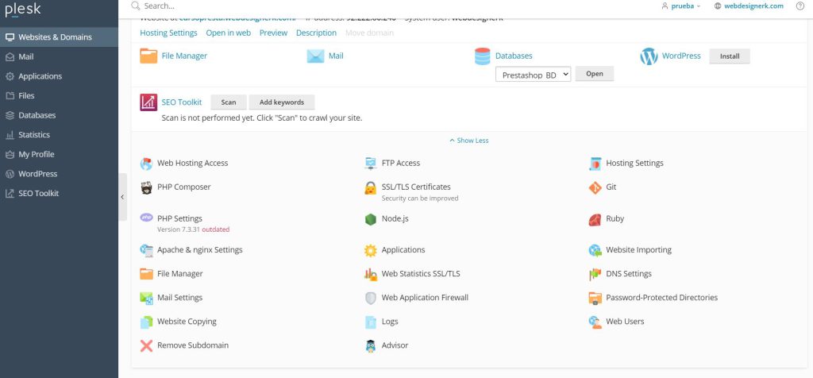Open Statistics in sidebar
This screenshot has width=813, height=378.
[x=59, y=135]
